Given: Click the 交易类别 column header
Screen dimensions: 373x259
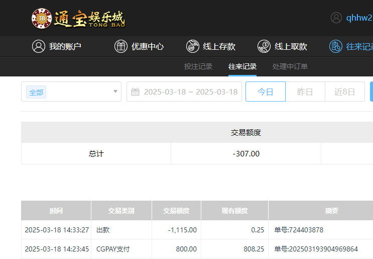Looking at the screenshot, I should (121, 211).
